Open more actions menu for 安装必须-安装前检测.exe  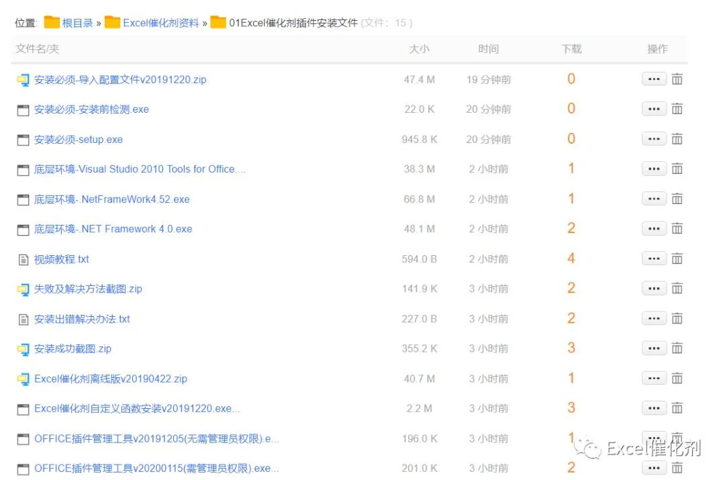tap(654, 109)
